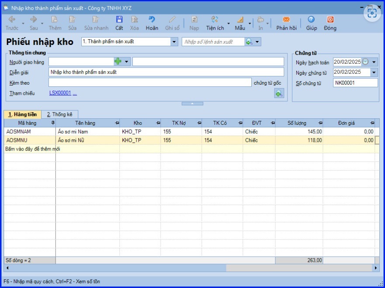Open the LSX00001 reference link
Image resolution: width=385 pixels, height=288 pixels.
[60, 93]
